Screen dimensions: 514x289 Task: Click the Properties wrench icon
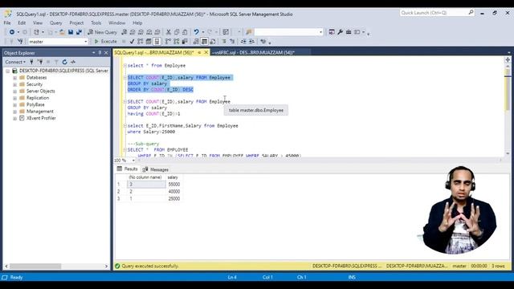click(341, 32)
